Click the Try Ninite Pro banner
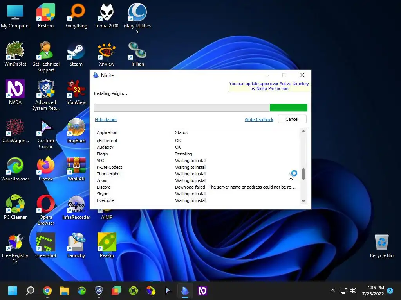This screenshot has height=300, width=401. pyautogui.click(x=269, y=86)
